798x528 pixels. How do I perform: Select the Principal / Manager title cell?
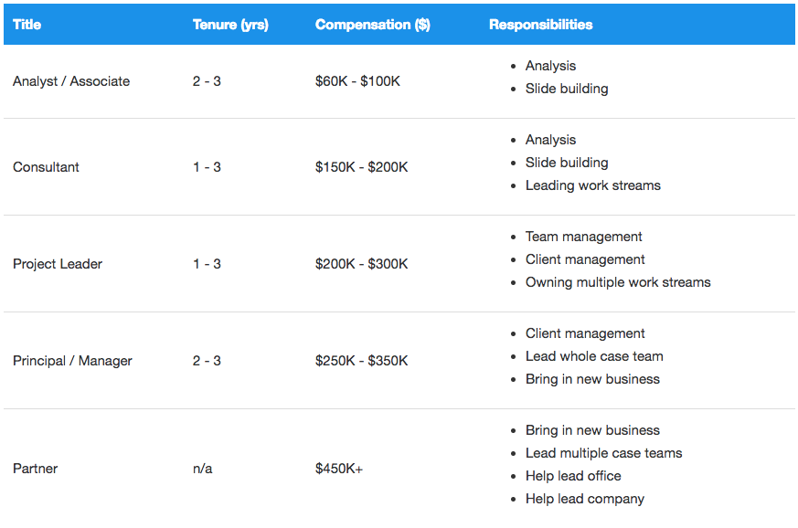[72, 361]
